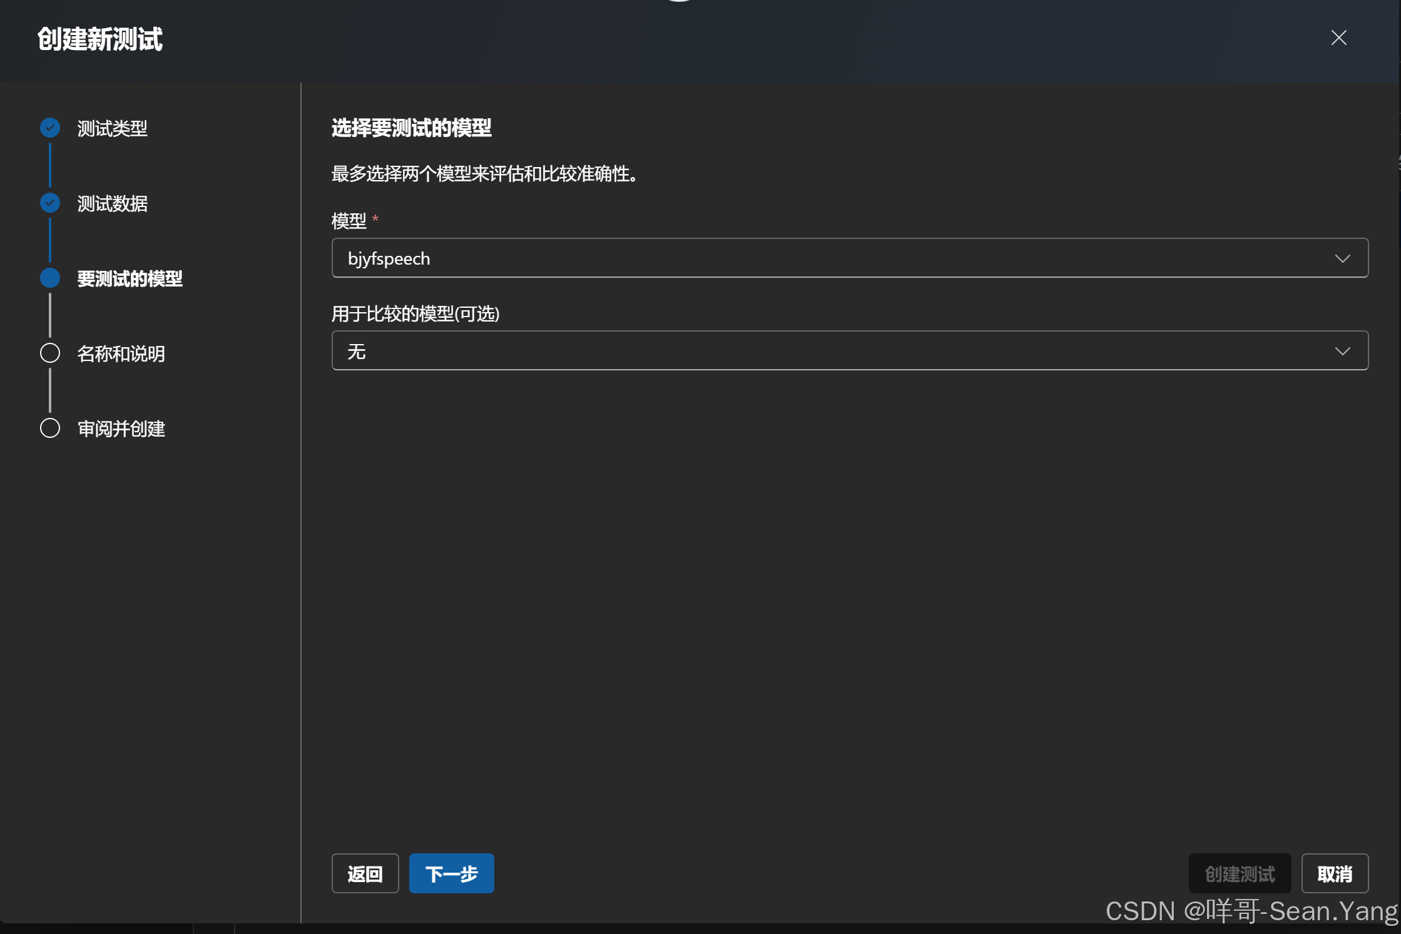The image size is (1401, 934).
Task: Click the filled blue circle for 要测试的模型 step
Action: 49,278
